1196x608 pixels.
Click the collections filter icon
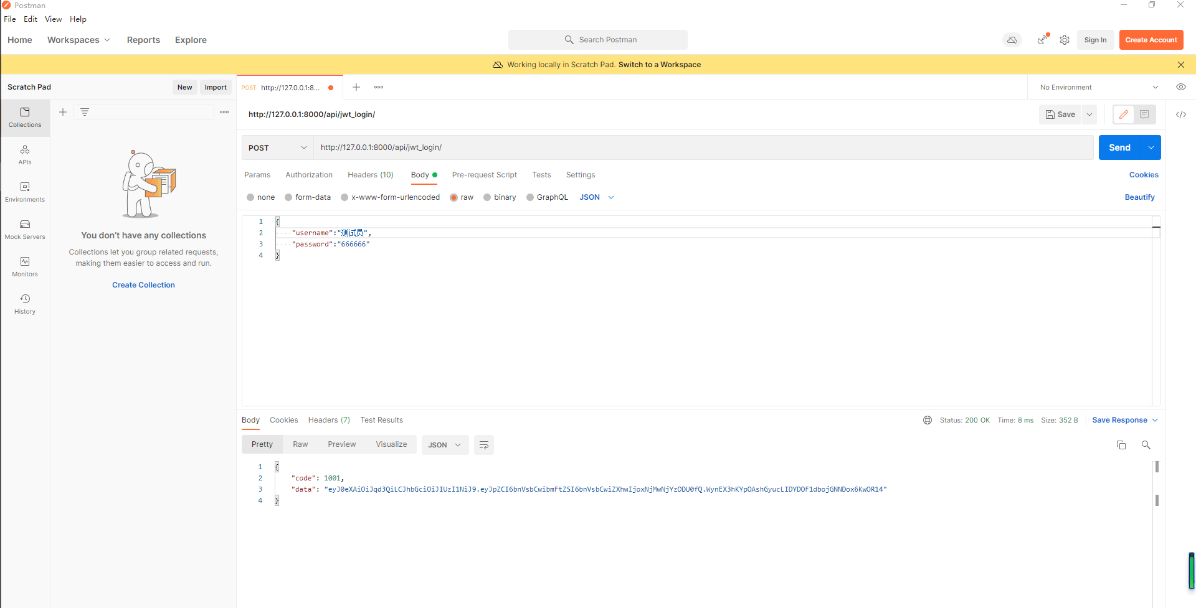point(85,112)
